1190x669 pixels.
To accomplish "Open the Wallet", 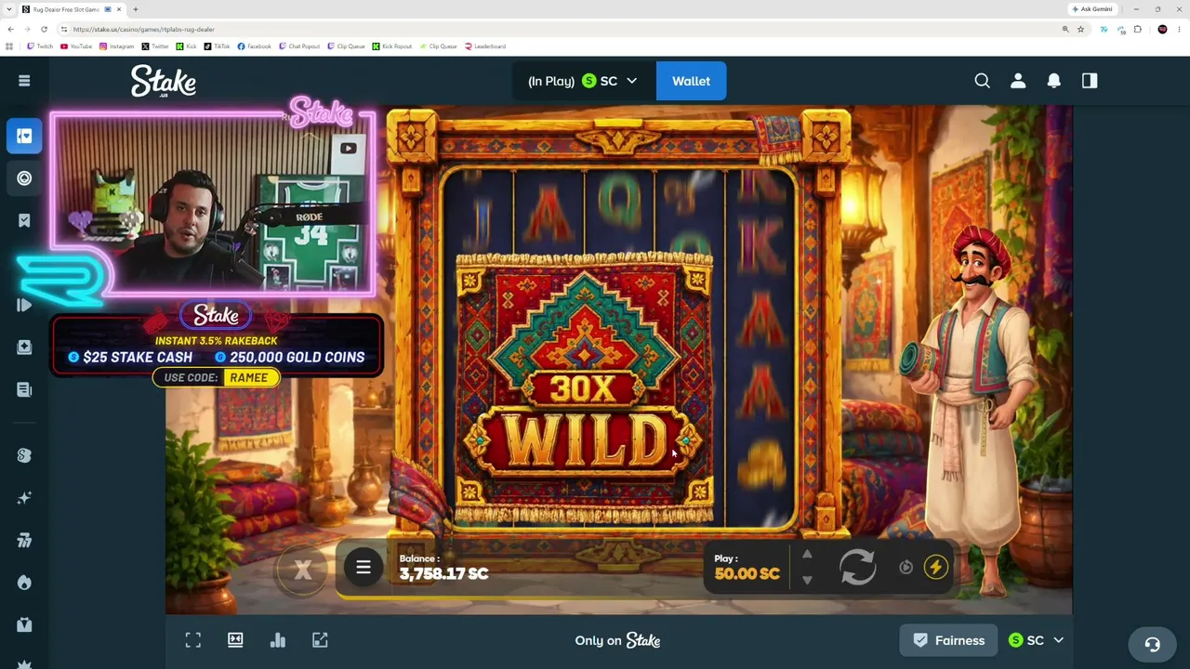I will (691, 81).
